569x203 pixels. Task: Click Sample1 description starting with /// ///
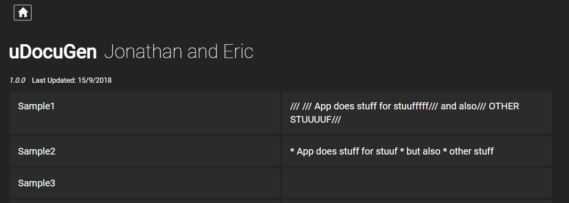[405, 113]
